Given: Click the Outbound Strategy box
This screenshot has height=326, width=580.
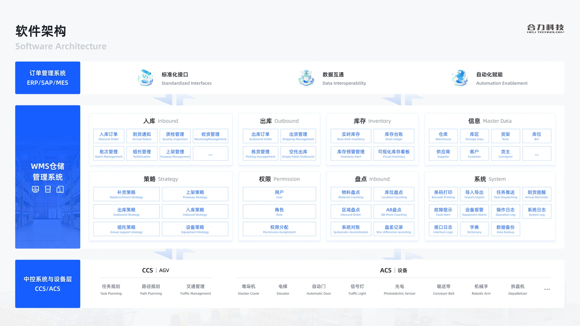Looking at the screenshot, I should (126, 212).
